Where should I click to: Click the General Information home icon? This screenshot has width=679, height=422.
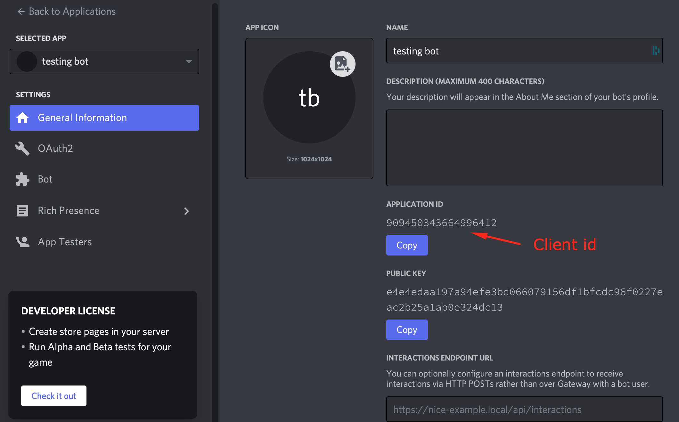pyautogui.click(x=22, y=117)
